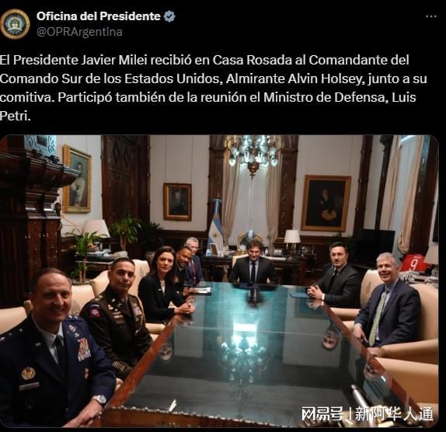The image size is (446, 432).
Task: Click the watermark text at photo corner
Action: pos(367,413)
